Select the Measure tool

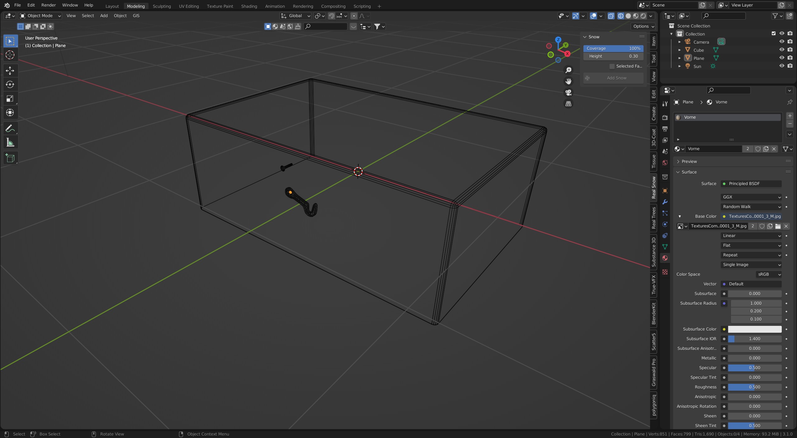point(10,143)
